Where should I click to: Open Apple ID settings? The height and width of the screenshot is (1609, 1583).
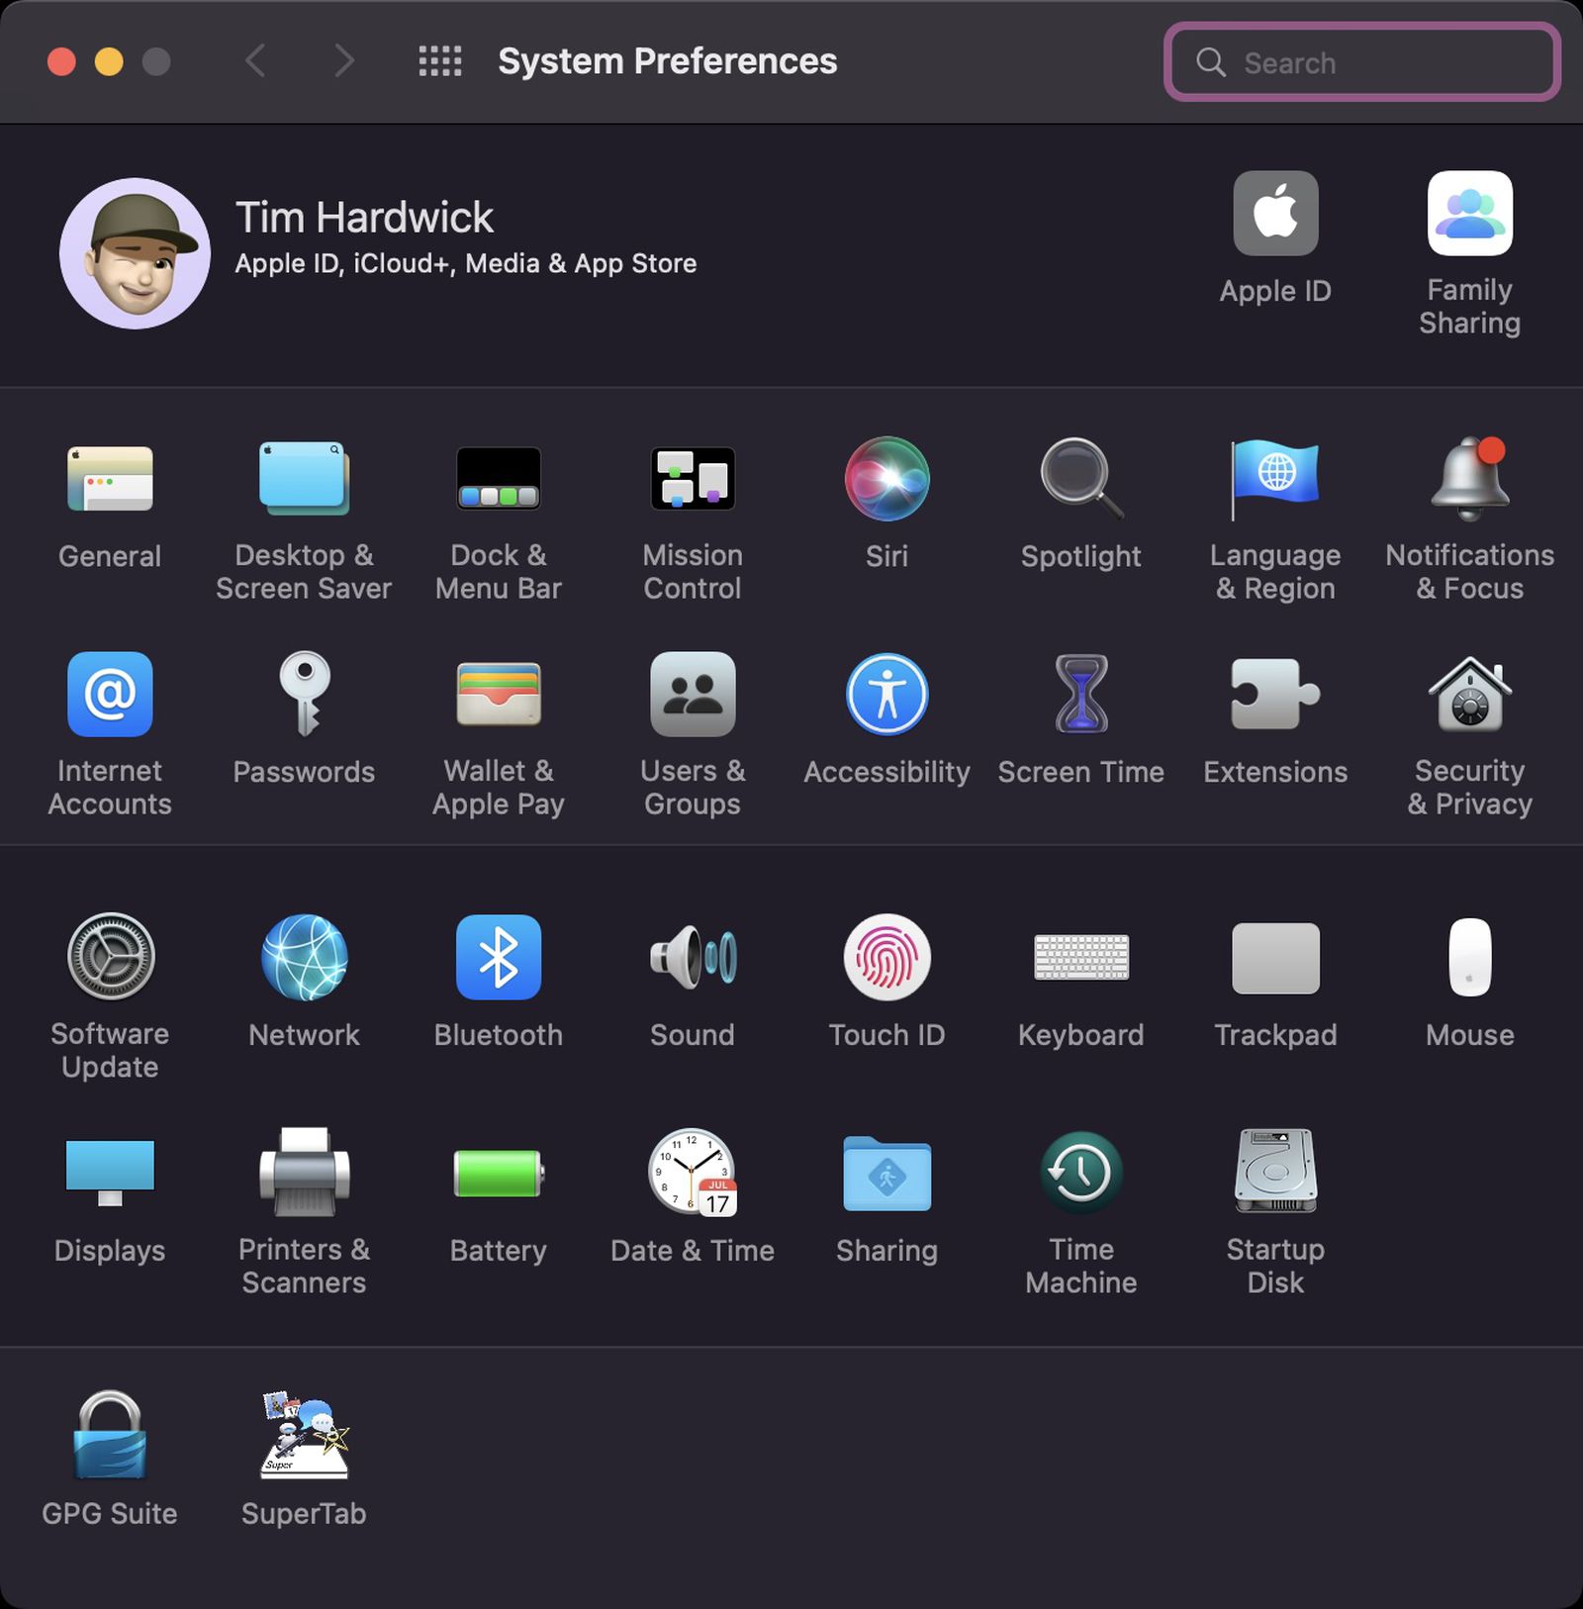click(1275, 213)
